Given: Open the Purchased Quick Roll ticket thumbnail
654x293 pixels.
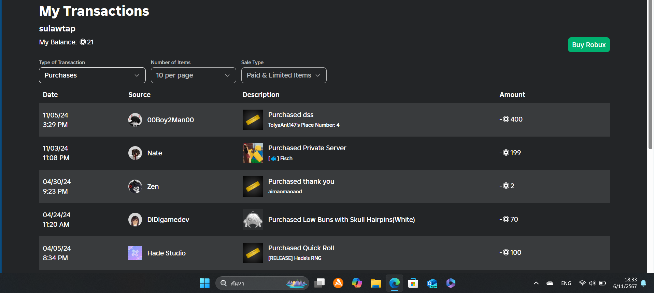Looking at the screenshot, I should tap(253, 253).
